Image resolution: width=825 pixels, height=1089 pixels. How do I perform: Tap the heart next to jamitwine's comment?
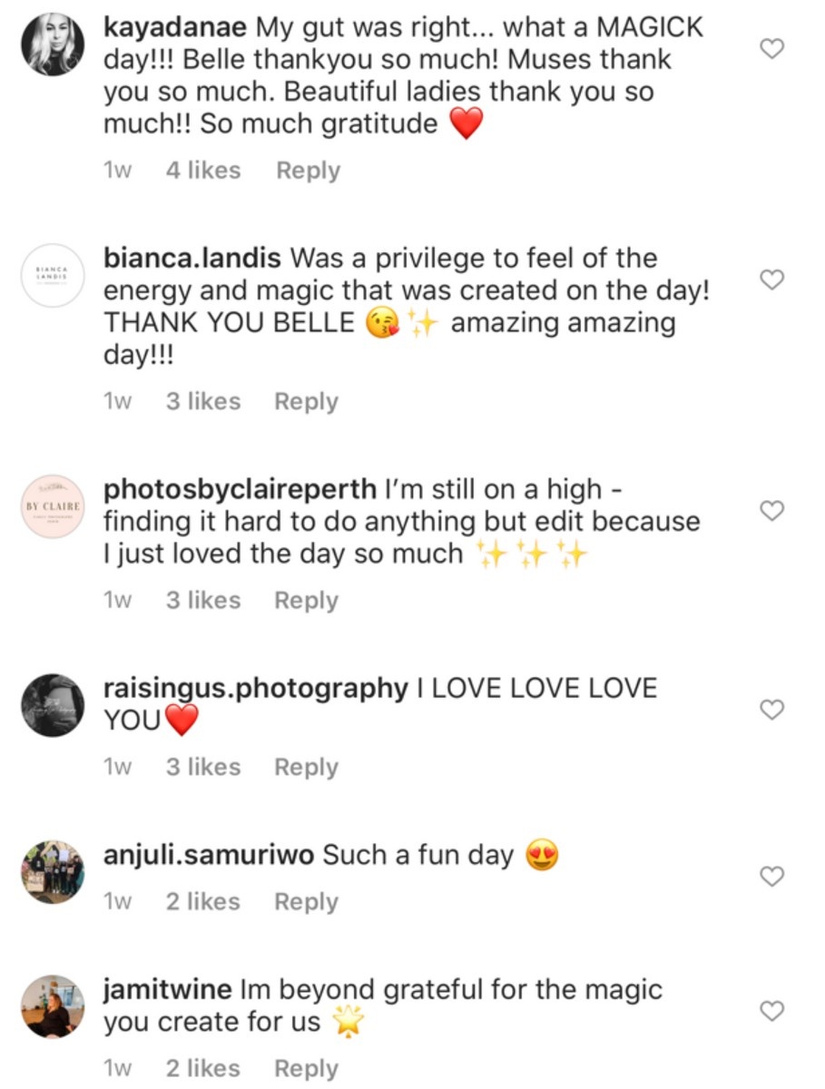pos(771,1011)
